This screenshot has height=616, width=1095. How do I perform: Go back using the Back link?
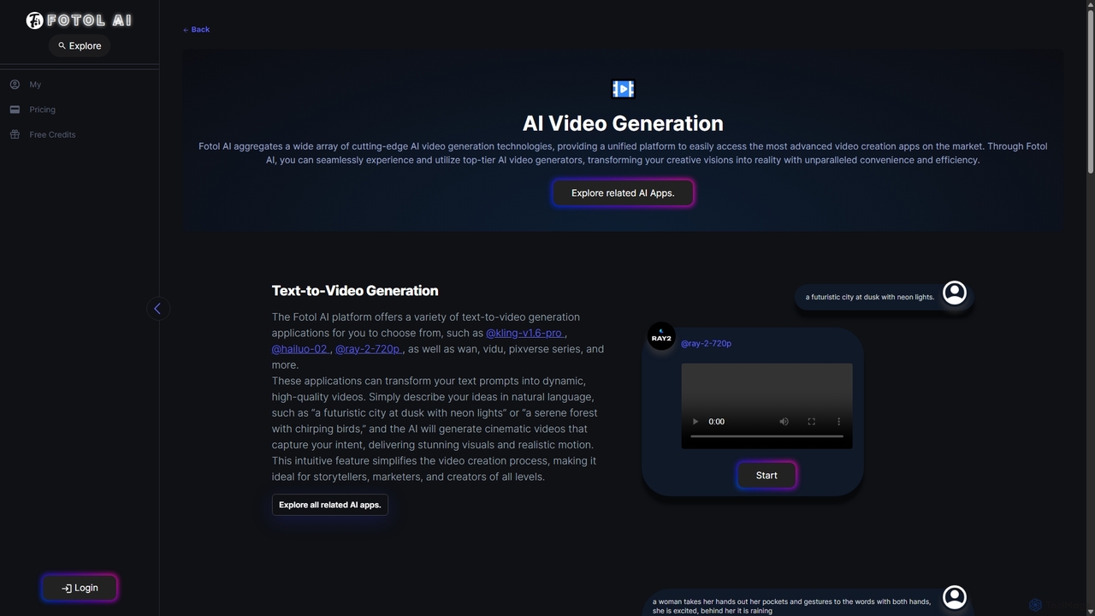[x=196, y=29]
